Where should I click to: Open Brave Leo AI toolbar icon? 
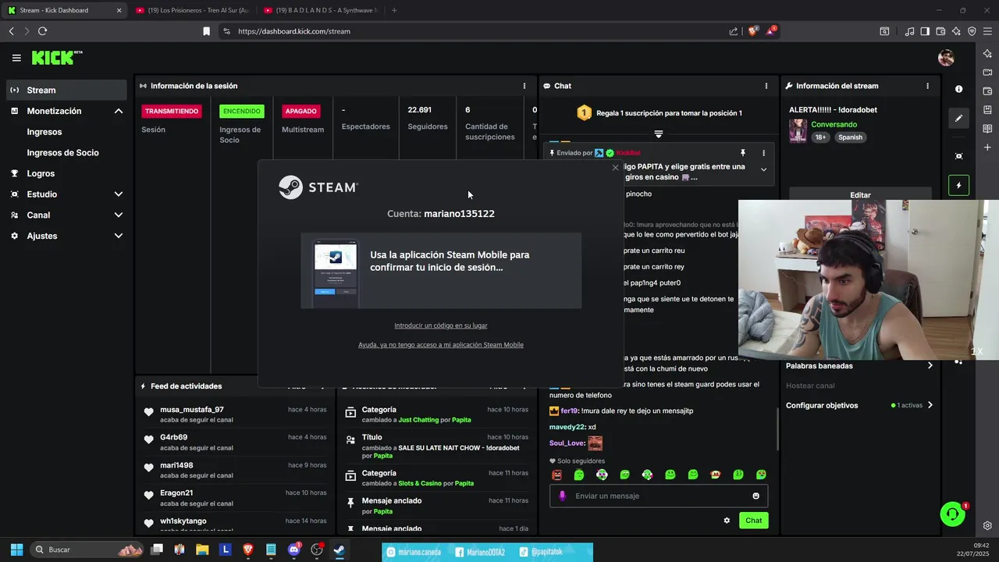(x=956, y=31)
